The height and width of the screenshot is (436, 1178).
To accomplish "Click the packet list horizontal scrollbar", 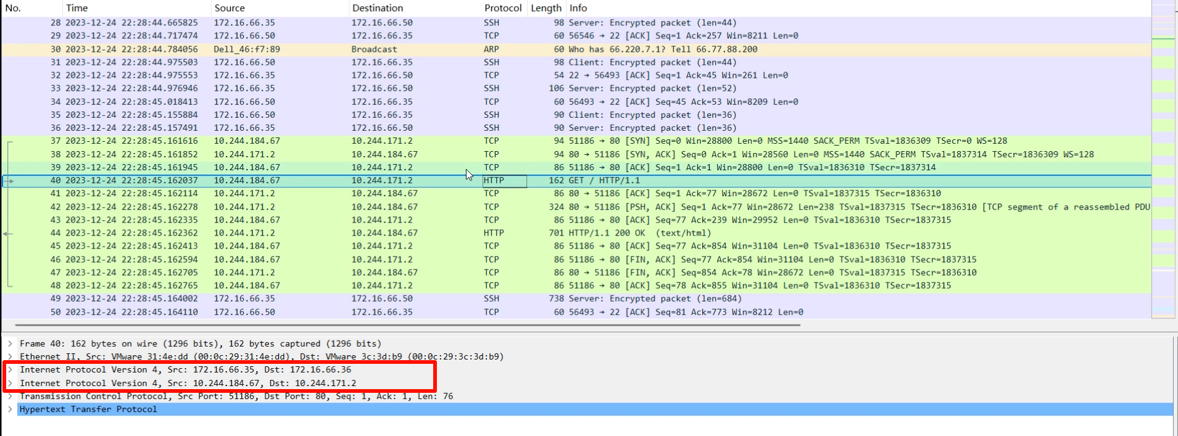I will 407,324.
